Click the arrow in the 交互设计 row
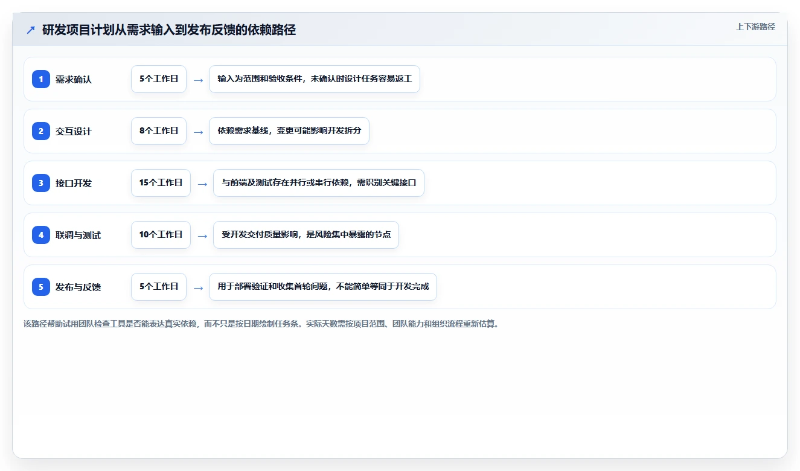This screenshot has height=471, width=800. coord(198,132)
